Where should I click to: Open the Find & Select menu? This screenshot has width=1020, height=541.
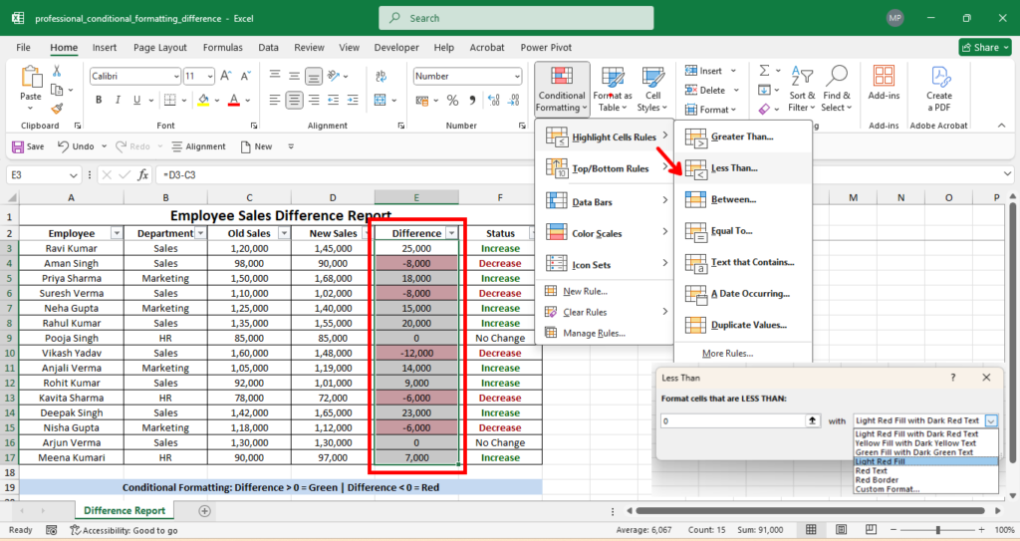836,90
